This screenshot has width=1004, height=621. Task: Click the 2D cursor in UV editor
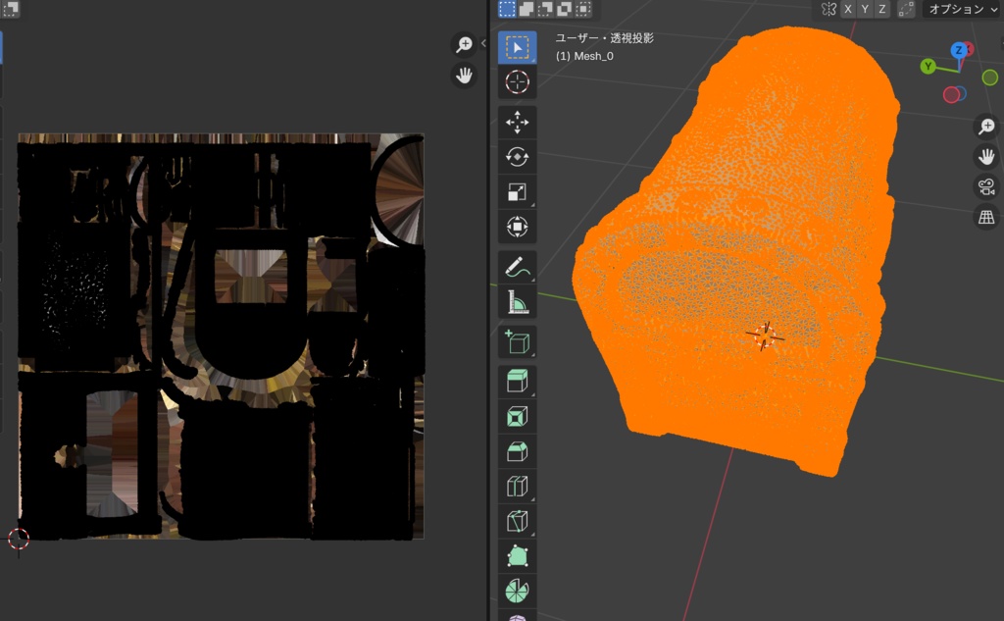[19, 539]
